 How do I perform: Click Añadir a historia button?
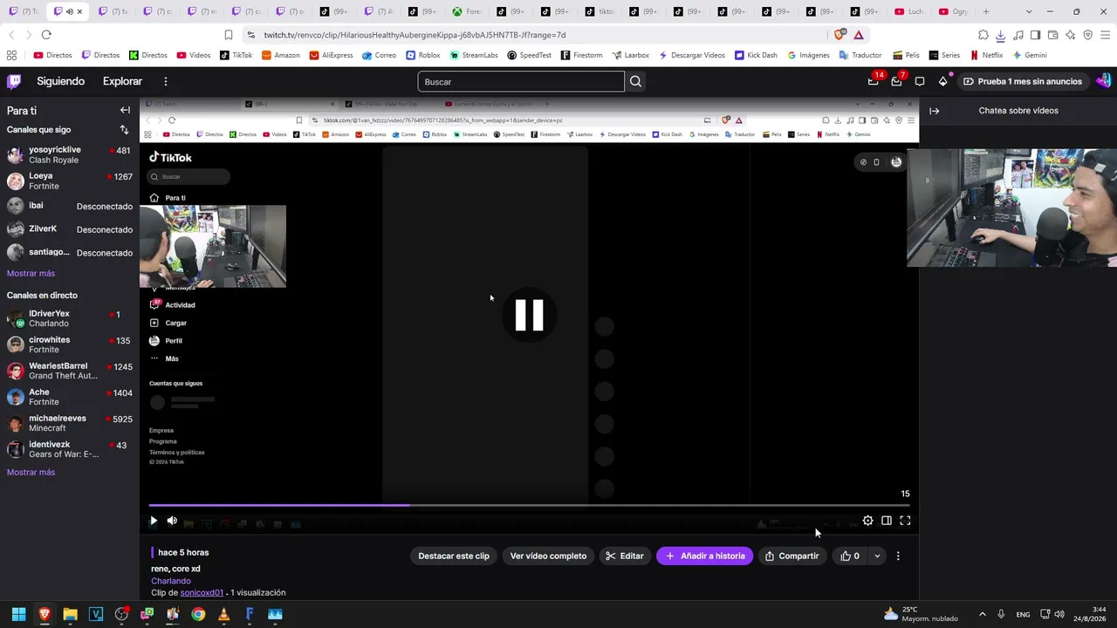point(705,556)
